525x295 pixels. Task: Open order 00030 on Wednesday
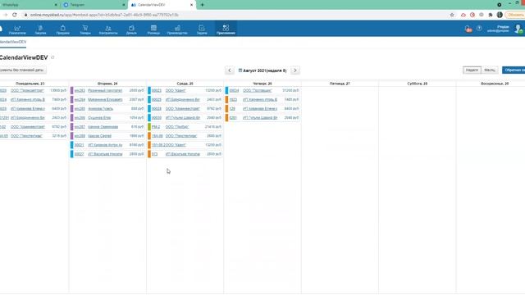click(157, 118)
